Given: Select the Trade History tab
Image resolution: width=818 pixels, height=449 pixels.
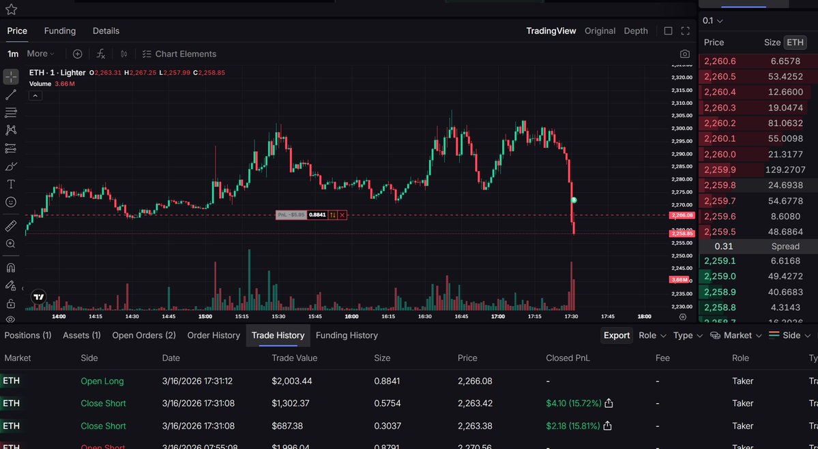Looking at the screenshot, I should tap(278, 335).
